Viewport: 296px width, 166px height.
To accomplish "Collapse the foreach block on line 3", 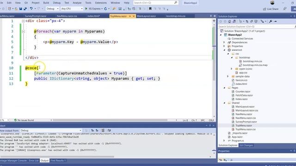I will [23, 31].
